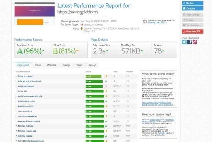Open Learn more about PageSpeed/YSlow scores link
This screenshot has height=142, width=212.
pos(158,103)
